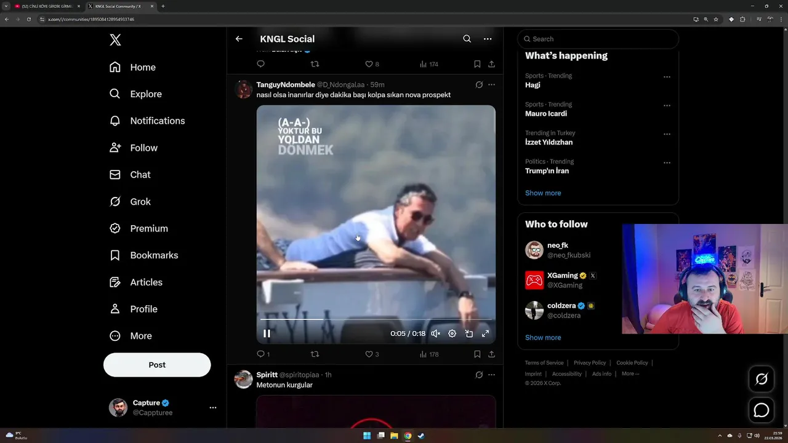Open TanguyNdombele profile avatar
The height and width of the screenshot is (443, 788).
(x=244, y=89)
